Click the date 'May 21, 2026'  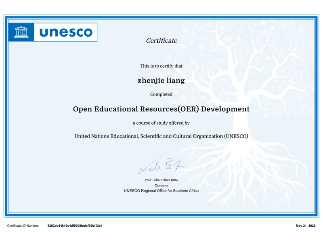point(306,226)
